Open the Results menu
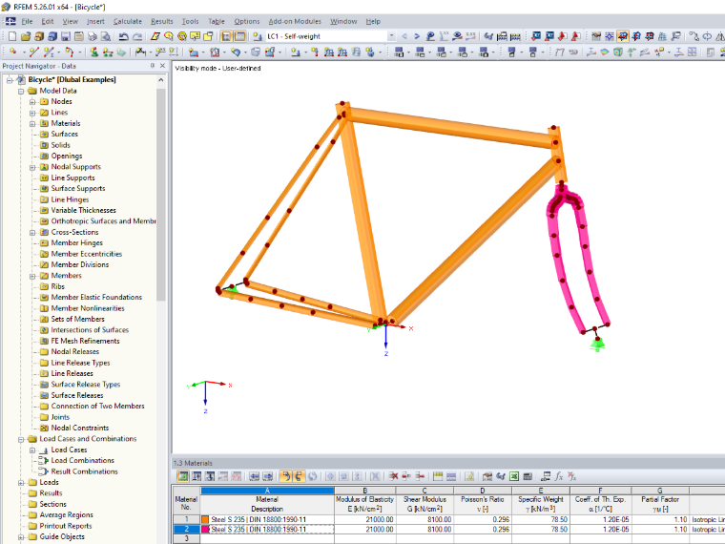725x544 pixels. [x=162, y=21]
